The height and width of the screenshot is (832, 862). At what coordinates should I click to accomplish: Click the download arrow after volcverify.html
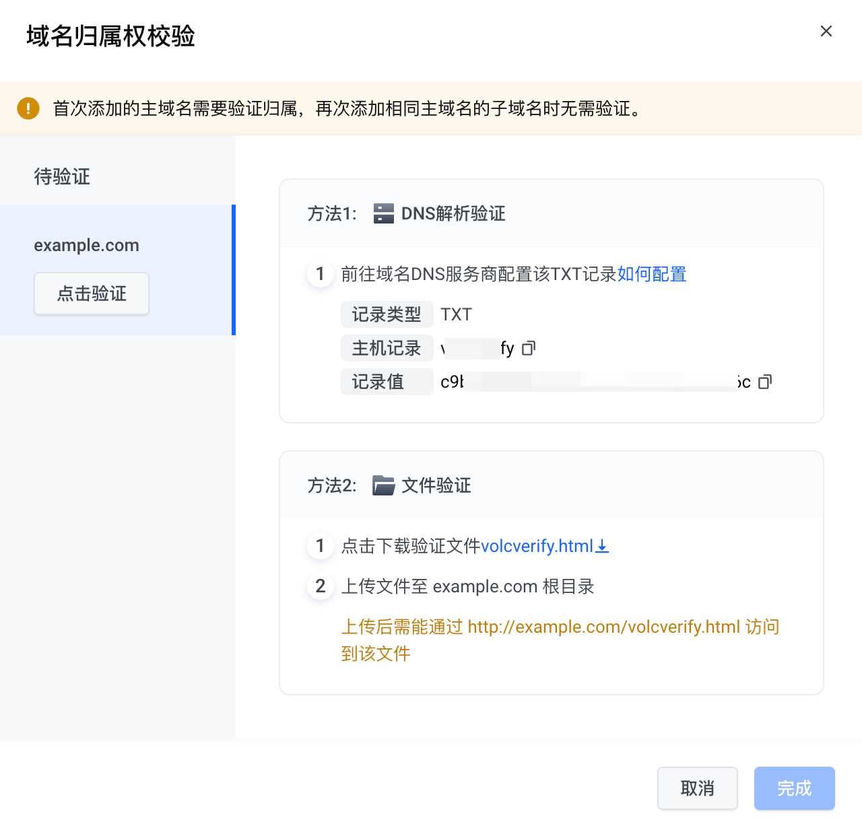click(x=603, y=546)
